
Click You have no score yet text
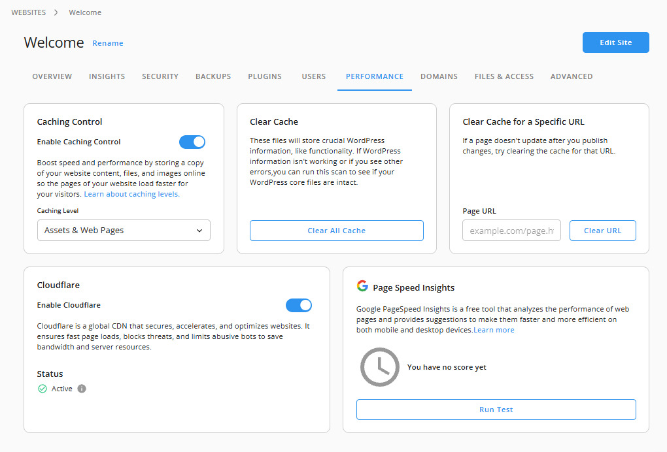[447, 367]
